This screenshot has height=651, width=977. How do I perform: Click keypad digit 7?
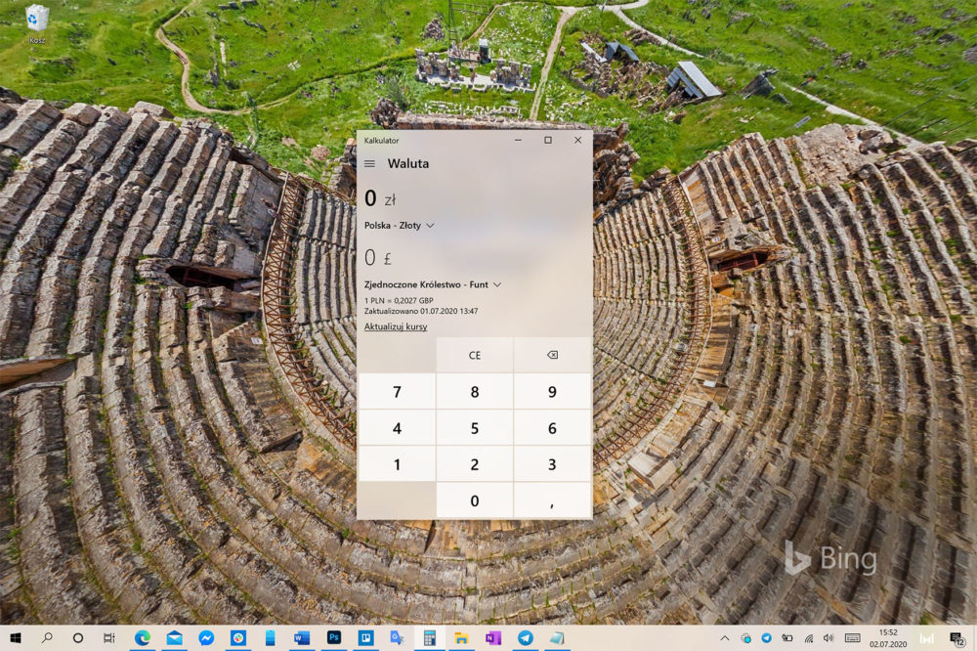pyautogui.click(x=397, y=392)
